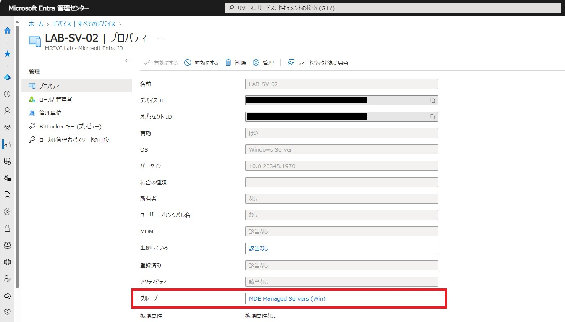Click the empty 結合の種類 field

[341, 182]
